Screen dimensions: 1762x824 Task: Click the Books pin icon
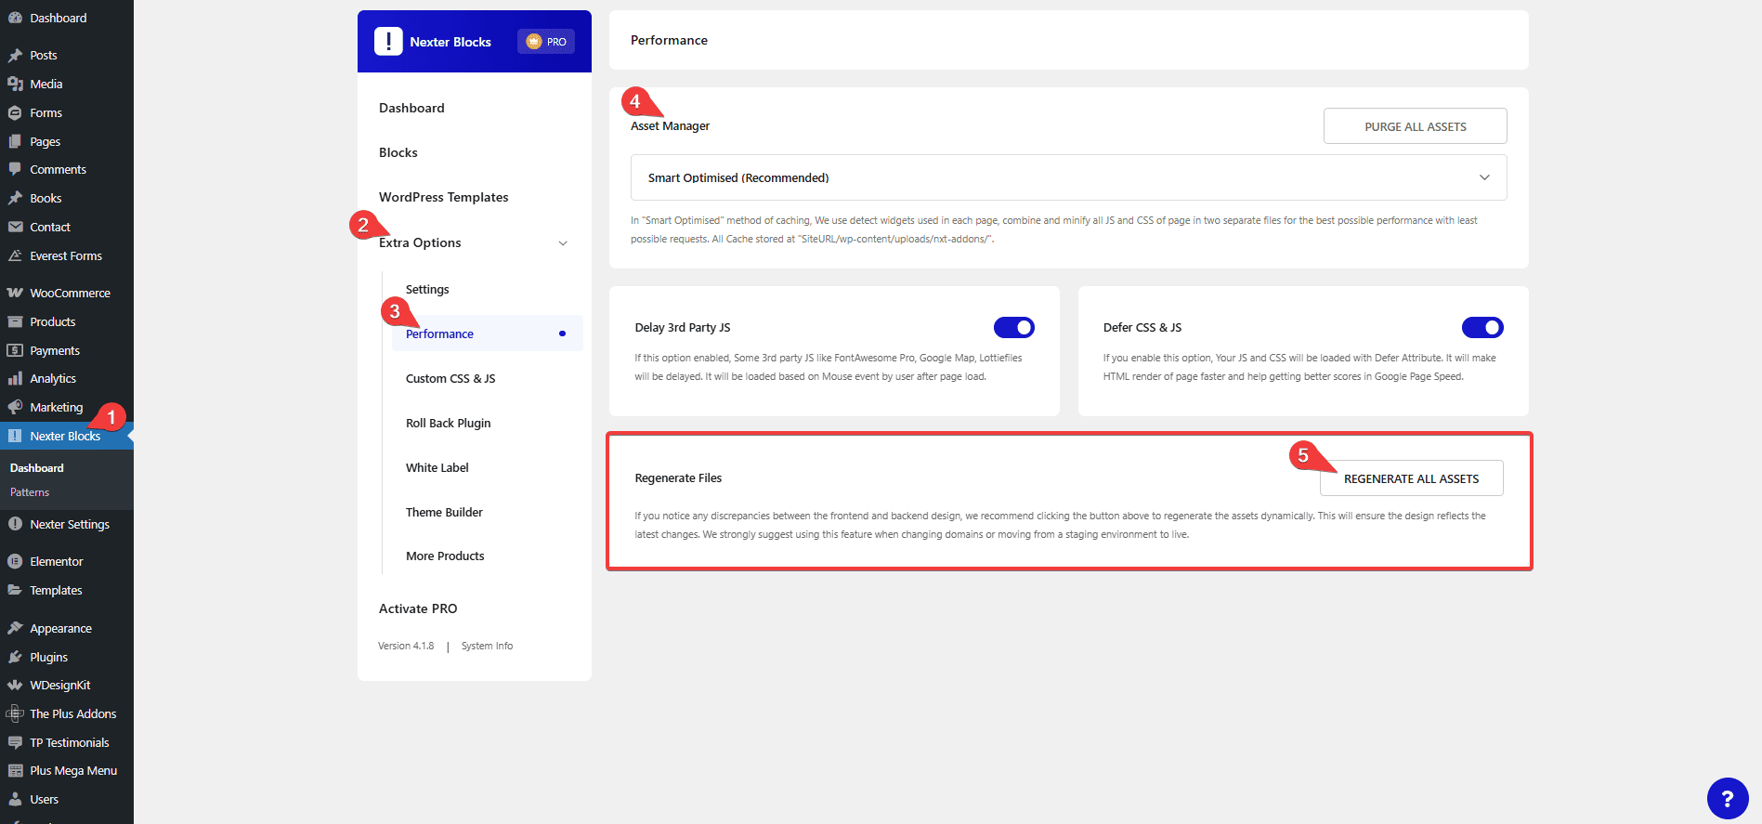pos(15,199)
